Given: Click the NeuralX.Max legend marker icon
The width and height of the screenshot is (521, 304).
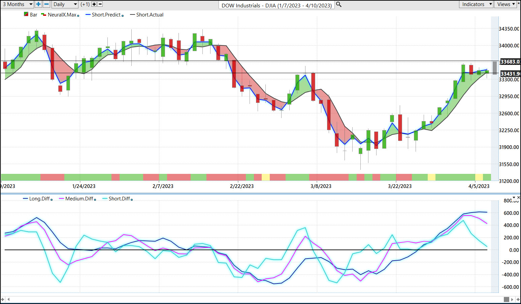Looking at the screenshot, I should click(43, 14).
